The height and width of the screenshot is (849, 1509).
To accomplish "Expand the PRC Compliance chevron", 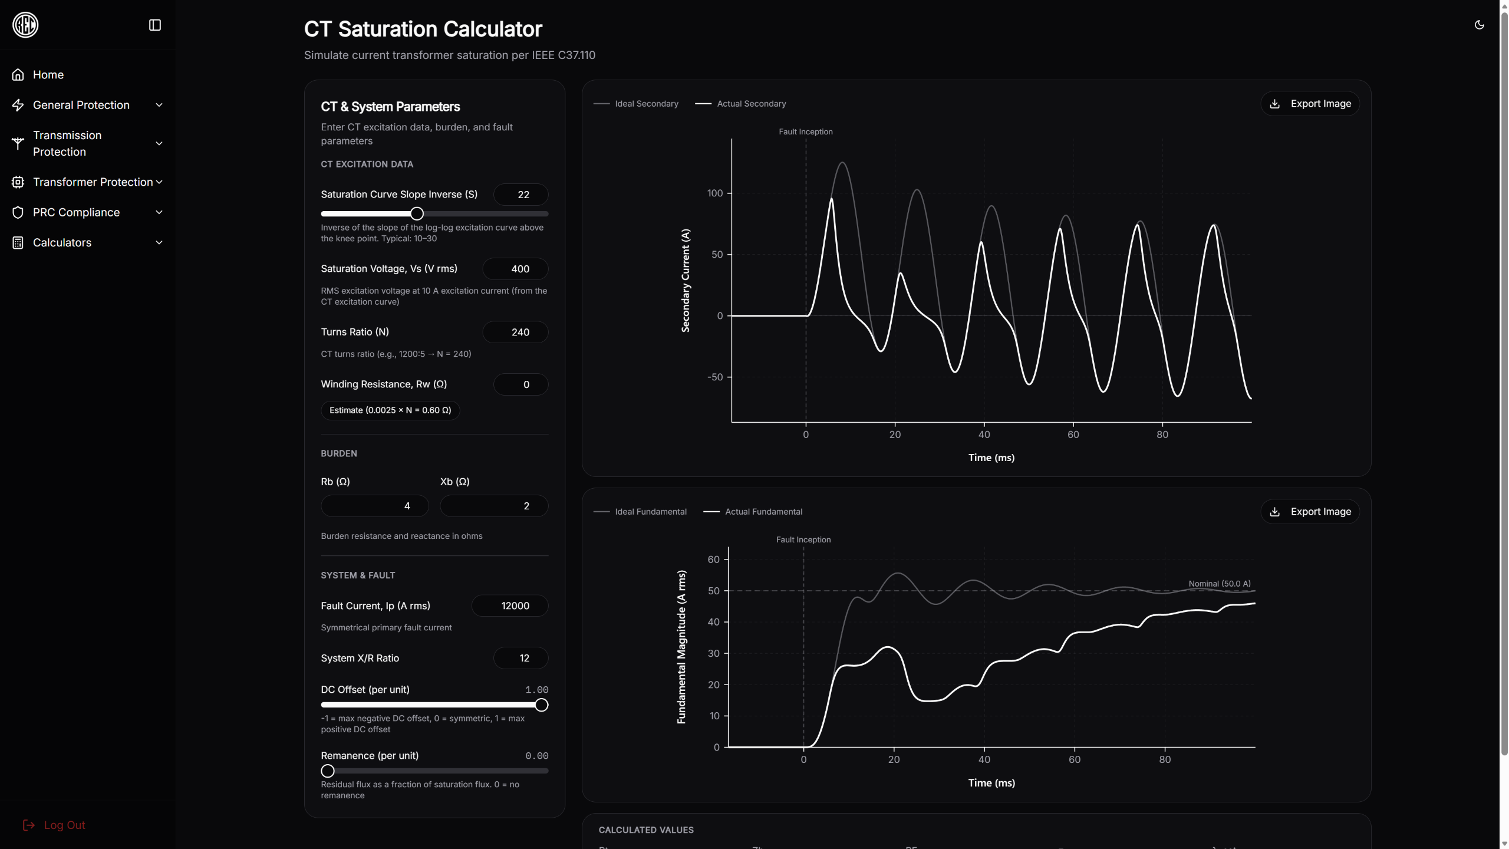I will (x=159, y=212).
